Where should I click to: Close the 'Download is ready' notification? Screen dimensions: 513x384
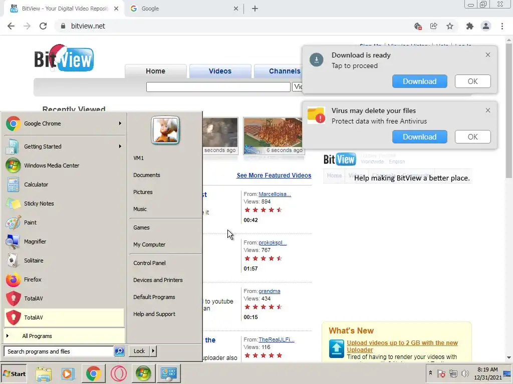(x=488, y=55)
